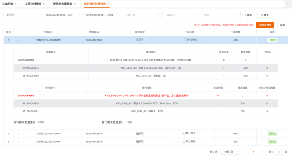Click 已释放 status tag in row 2

pos(272,133)
